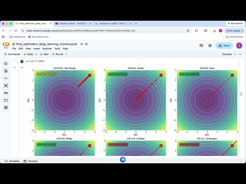Click the Share button
The height and width of the screenshot is (184, 246).
pos(224,46)
